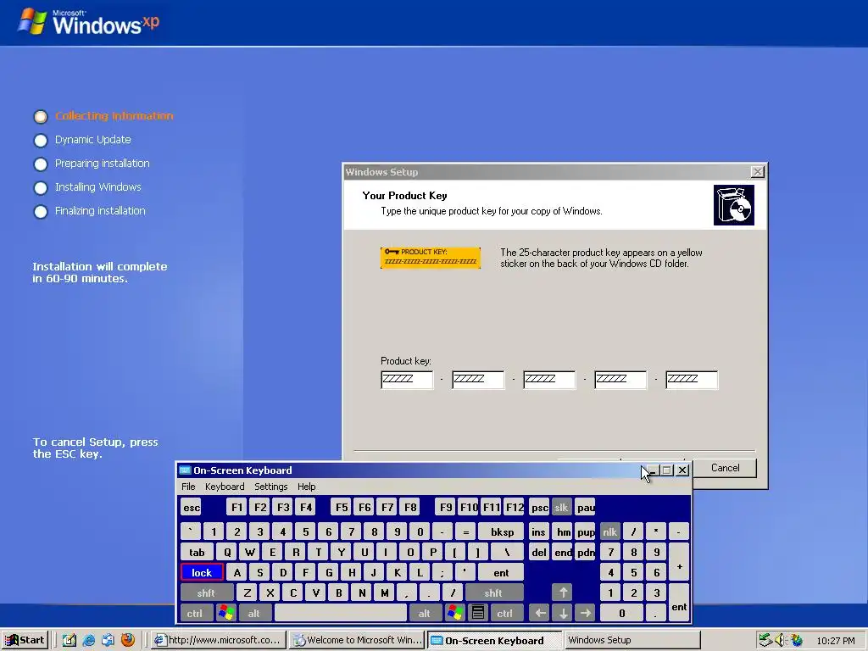This screenshot has height=651, width=868.
Task: Toggle the scroll lock slk key
Action: pyautogui.click(x=562, y=508)
